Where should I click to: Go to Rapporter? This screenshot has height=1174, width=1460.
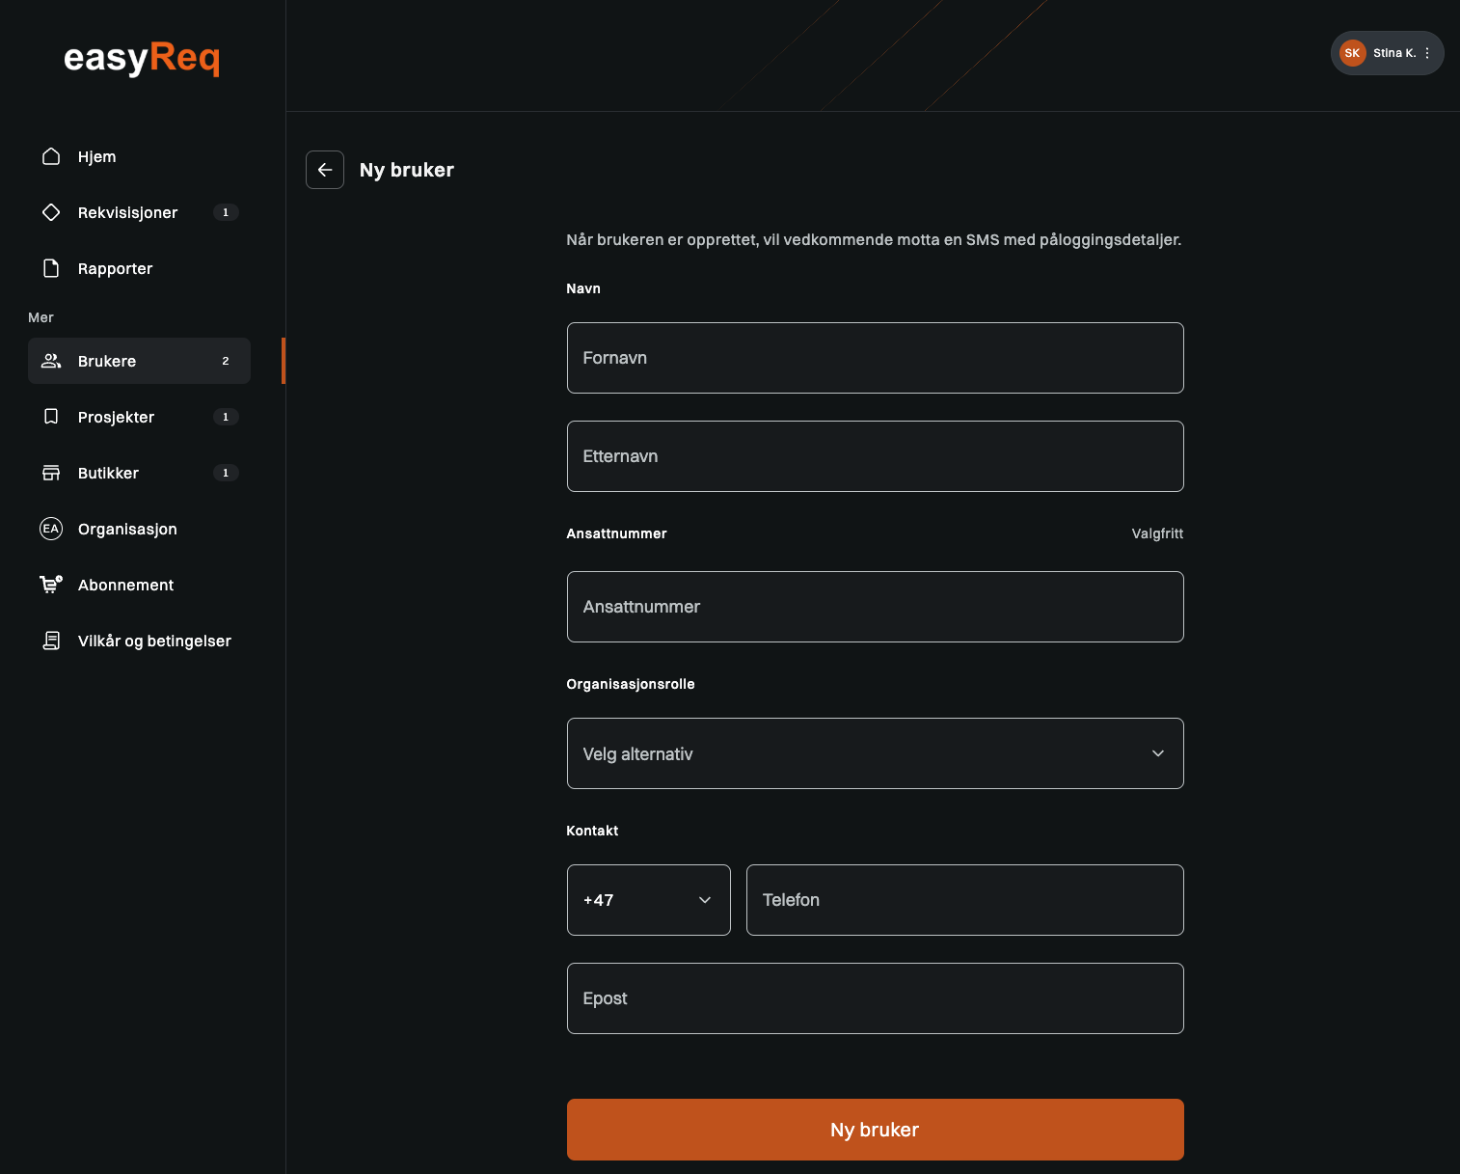pyautogui.click(x=139, y=268)
